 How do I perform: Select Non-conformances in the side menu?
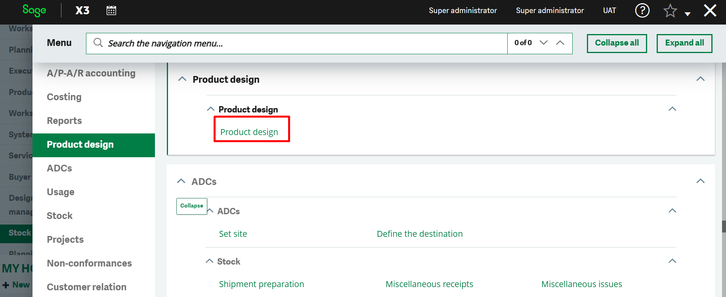click(x=89, y=263)
